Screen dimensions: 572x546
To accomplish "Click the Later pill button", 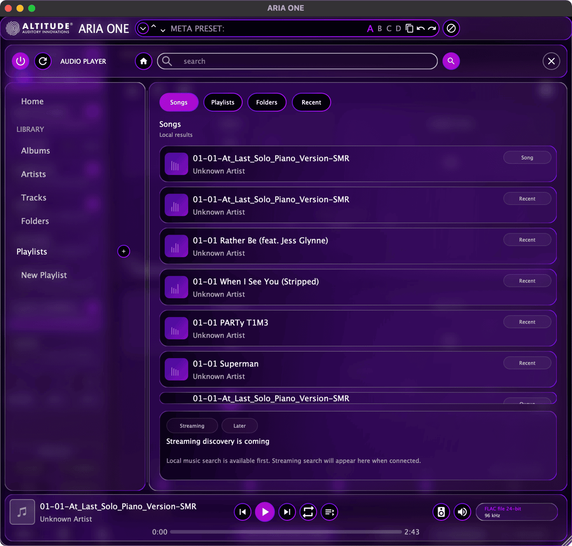I will click(240, 426).
